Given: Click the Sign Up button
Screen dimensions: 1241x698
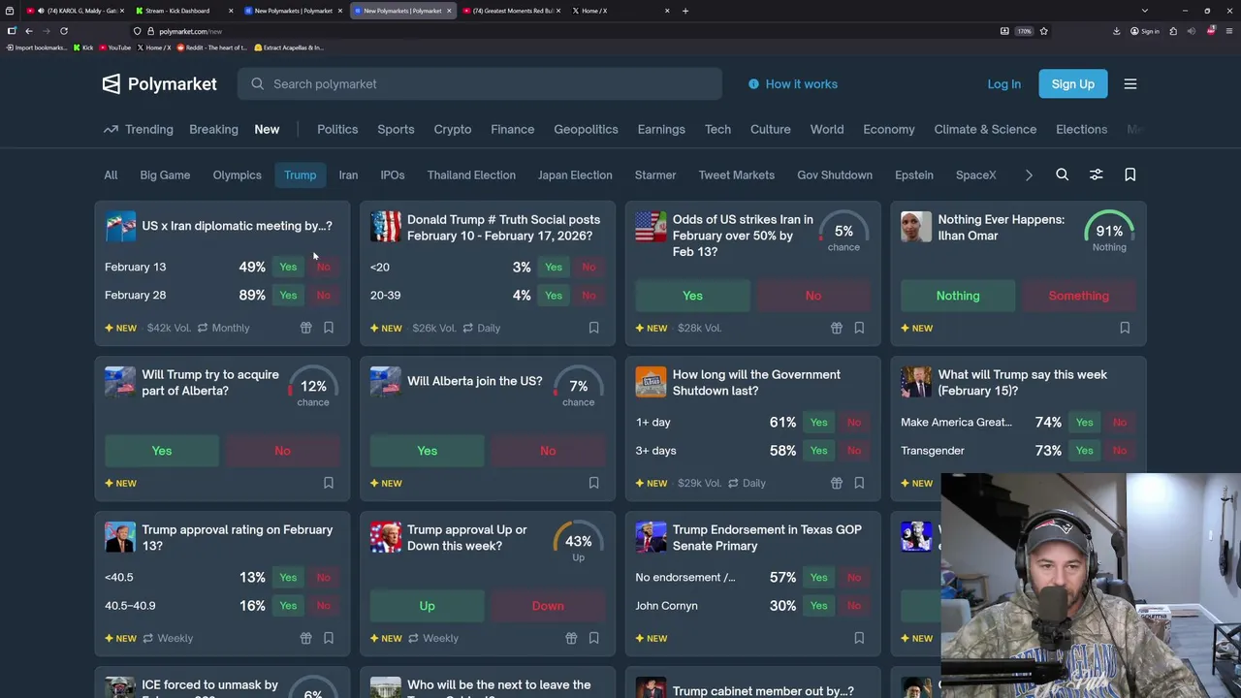Looking at the screenshot, I should [1073, 84].
